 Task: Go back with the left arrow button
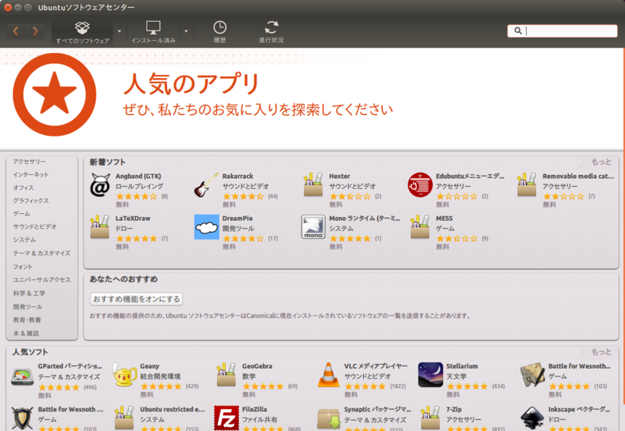(16, 31)
